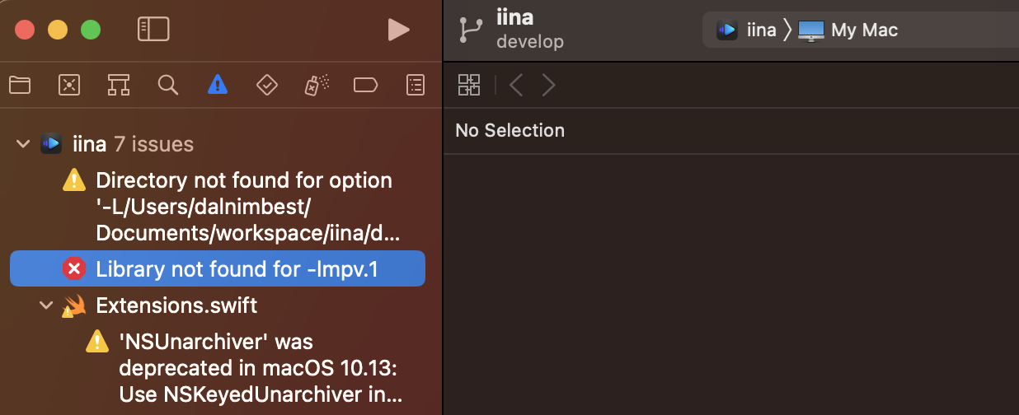Viewport: 1019px width, 415px height.
Task: Select the Issue navigator warning icon
Action: 218,84
